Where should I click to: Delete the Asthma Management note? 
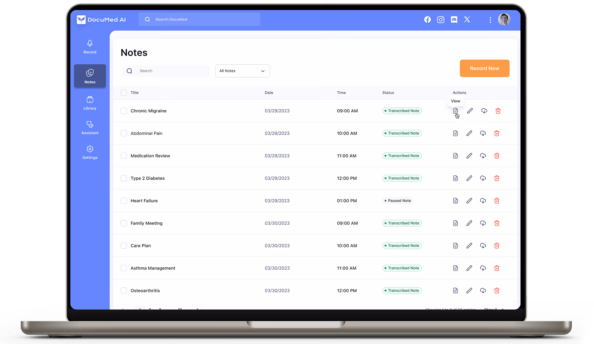pyautogui.click(x=497, y=268)
